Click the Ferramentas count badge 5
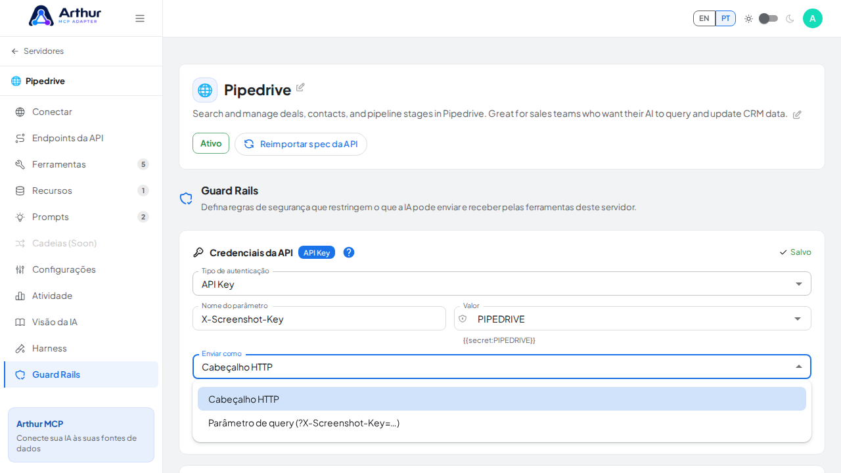This screenshot has width=841, height=473. 143,164
